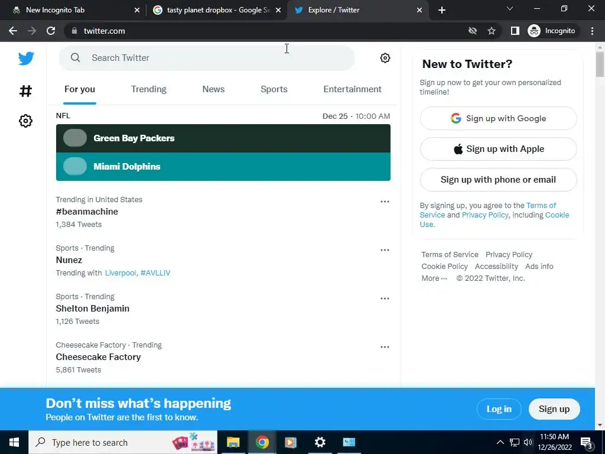The height and width of the screenshot is (454, 605).
Task: Switch to the Sports tab
Action: click(274, 89)
